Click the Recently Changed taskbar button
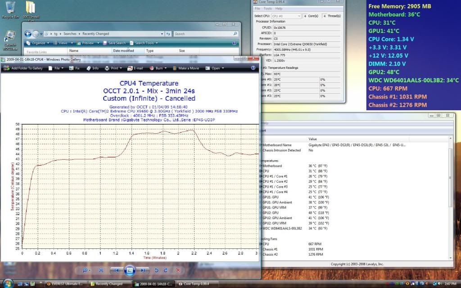 click(109, 284)
